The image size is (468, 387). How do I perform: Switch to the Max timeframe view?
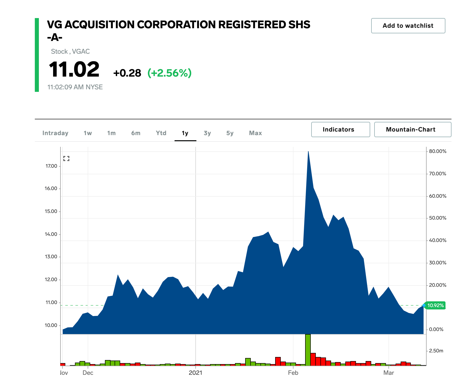[x=255, y=133]
